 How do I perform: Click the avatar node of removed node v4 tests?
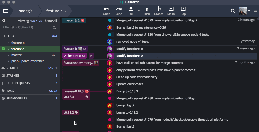pos(110,42)
